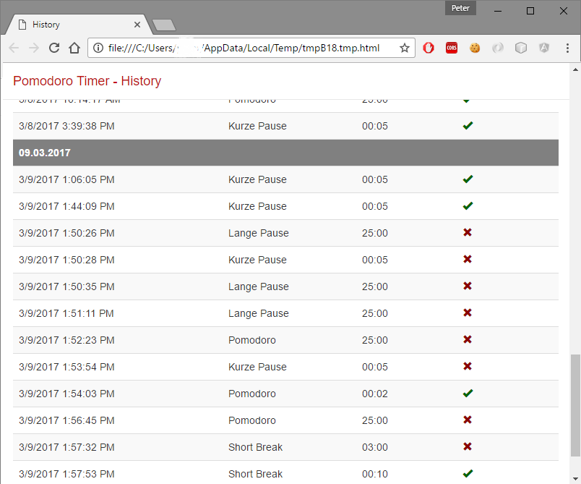
Task: Click the red cross for 1:56:45 PM row
Action: coord(468,420)
